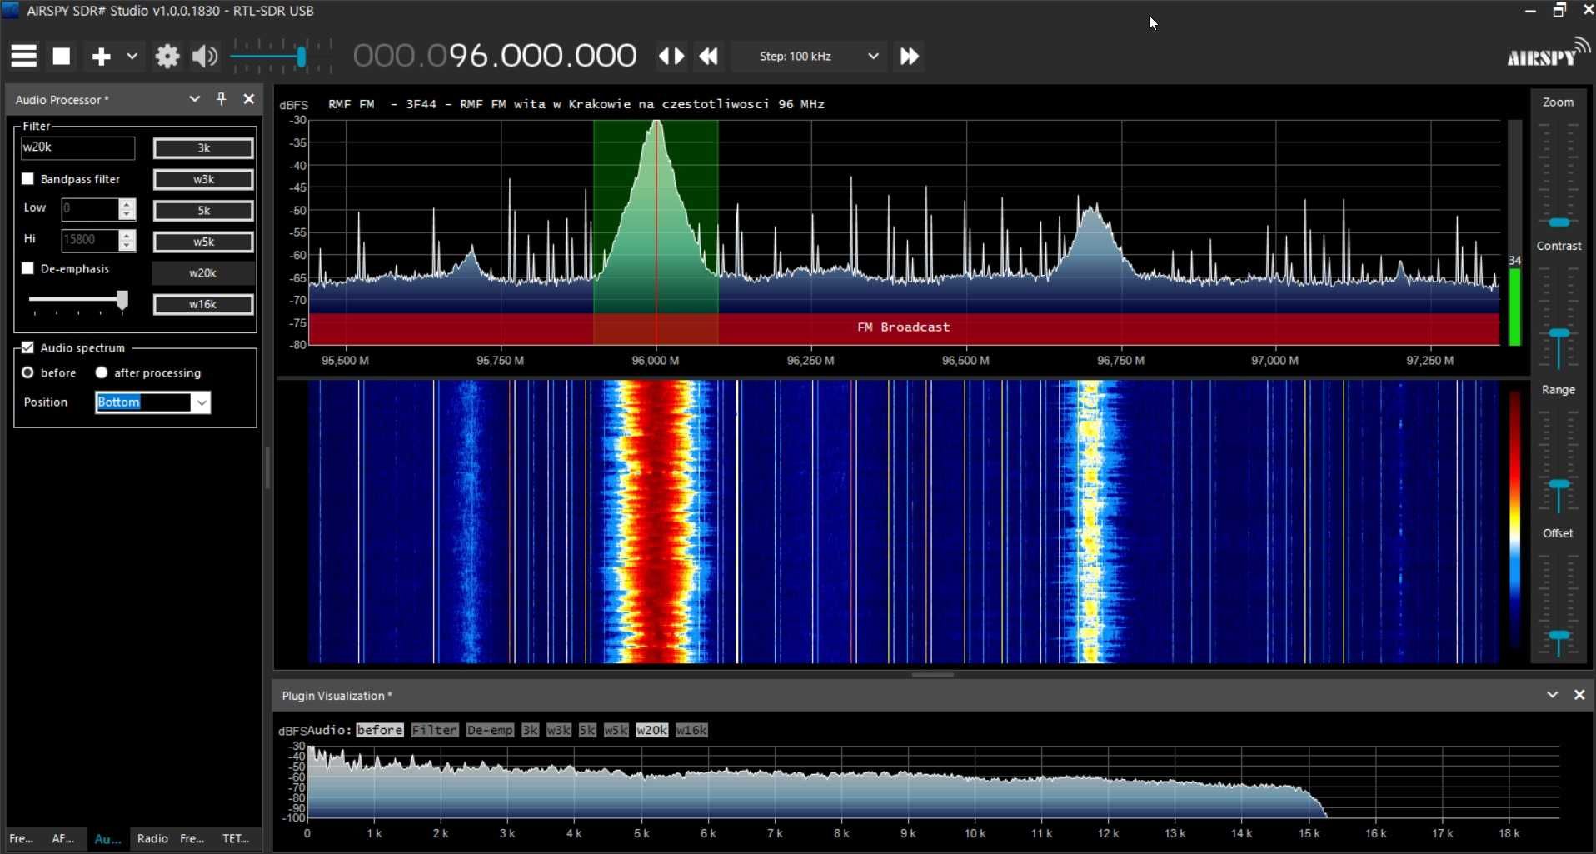1596x854 pixels.
Task: Adjust the Zoom slider
Action: (1559, 222)
